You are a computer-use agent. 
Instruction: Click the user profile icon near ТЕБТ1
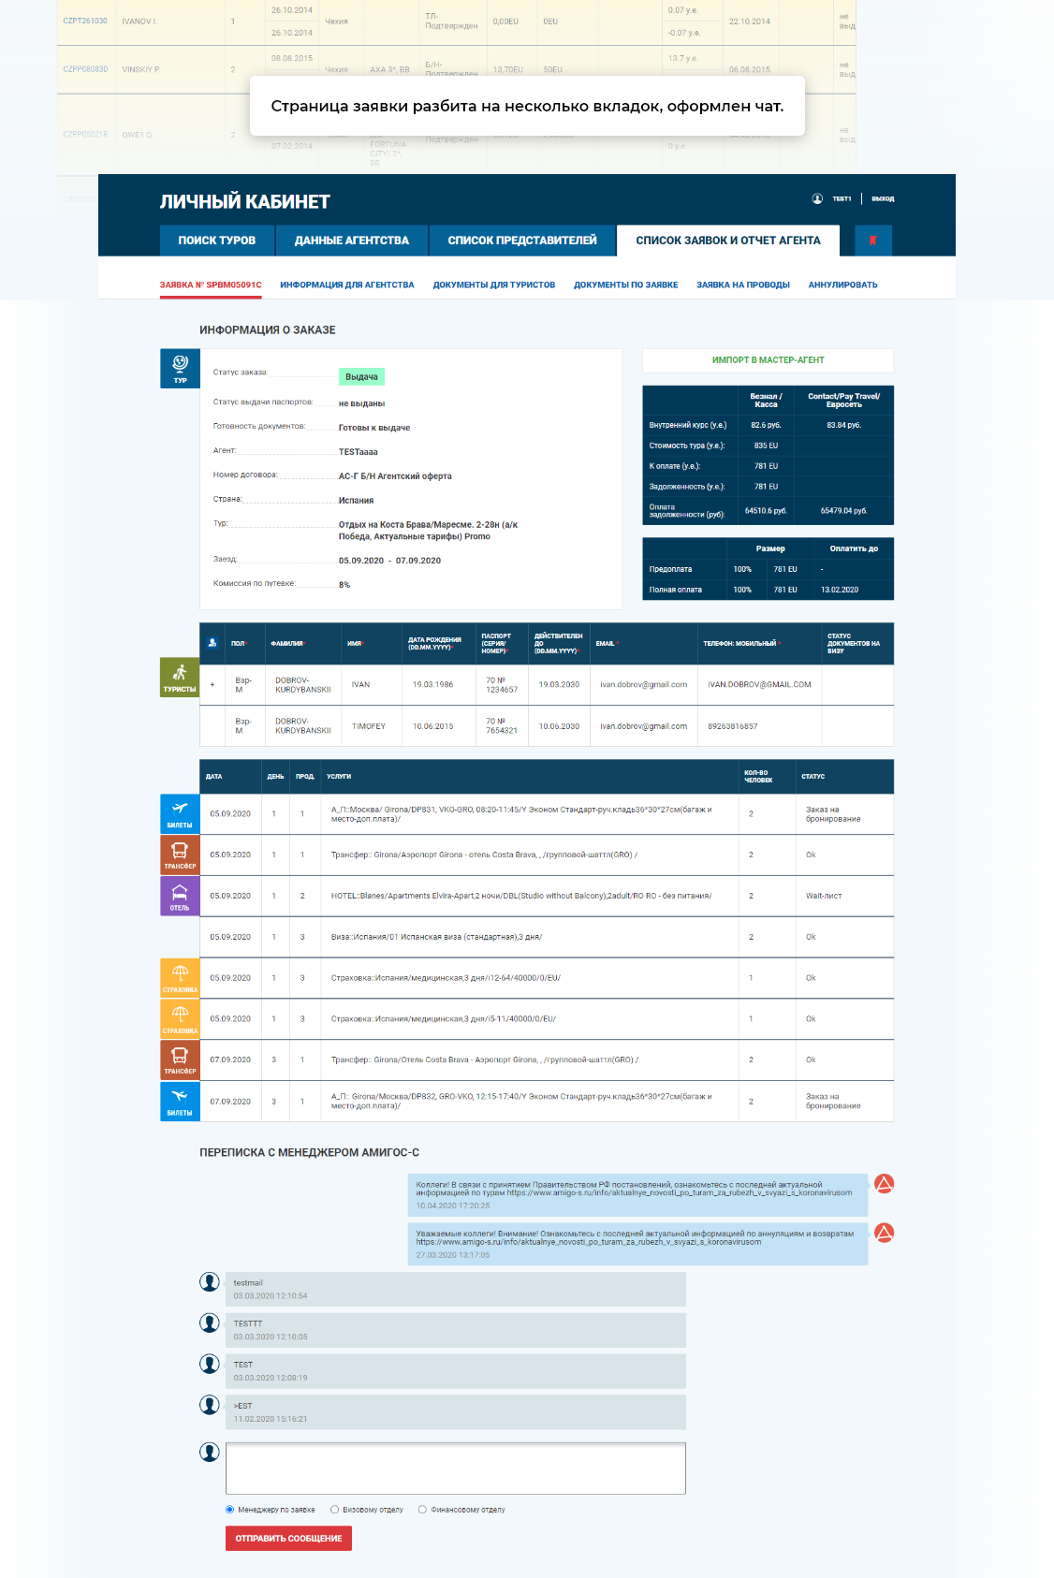pos(817,198)
